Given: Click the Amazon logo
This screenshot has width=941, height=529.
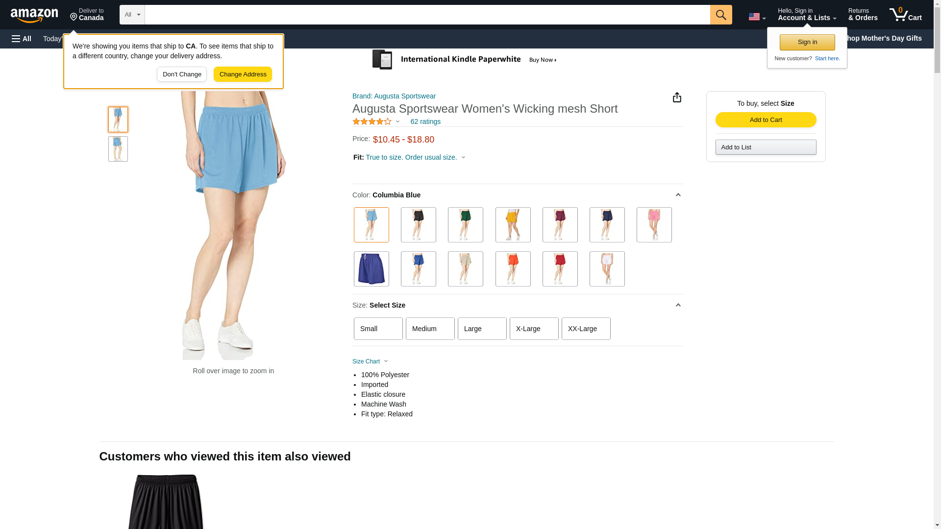Looking at the screenshot, I should coord(34,15).
